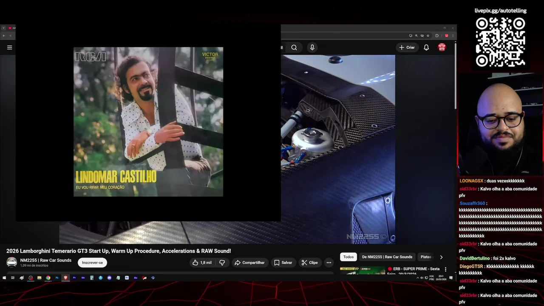Open Adobe Audition from the taskbar
544x306 pixels.
point(136,278)
